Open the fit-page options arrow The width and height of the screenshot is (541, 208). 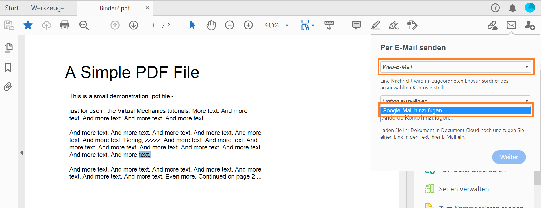(313, 25)
